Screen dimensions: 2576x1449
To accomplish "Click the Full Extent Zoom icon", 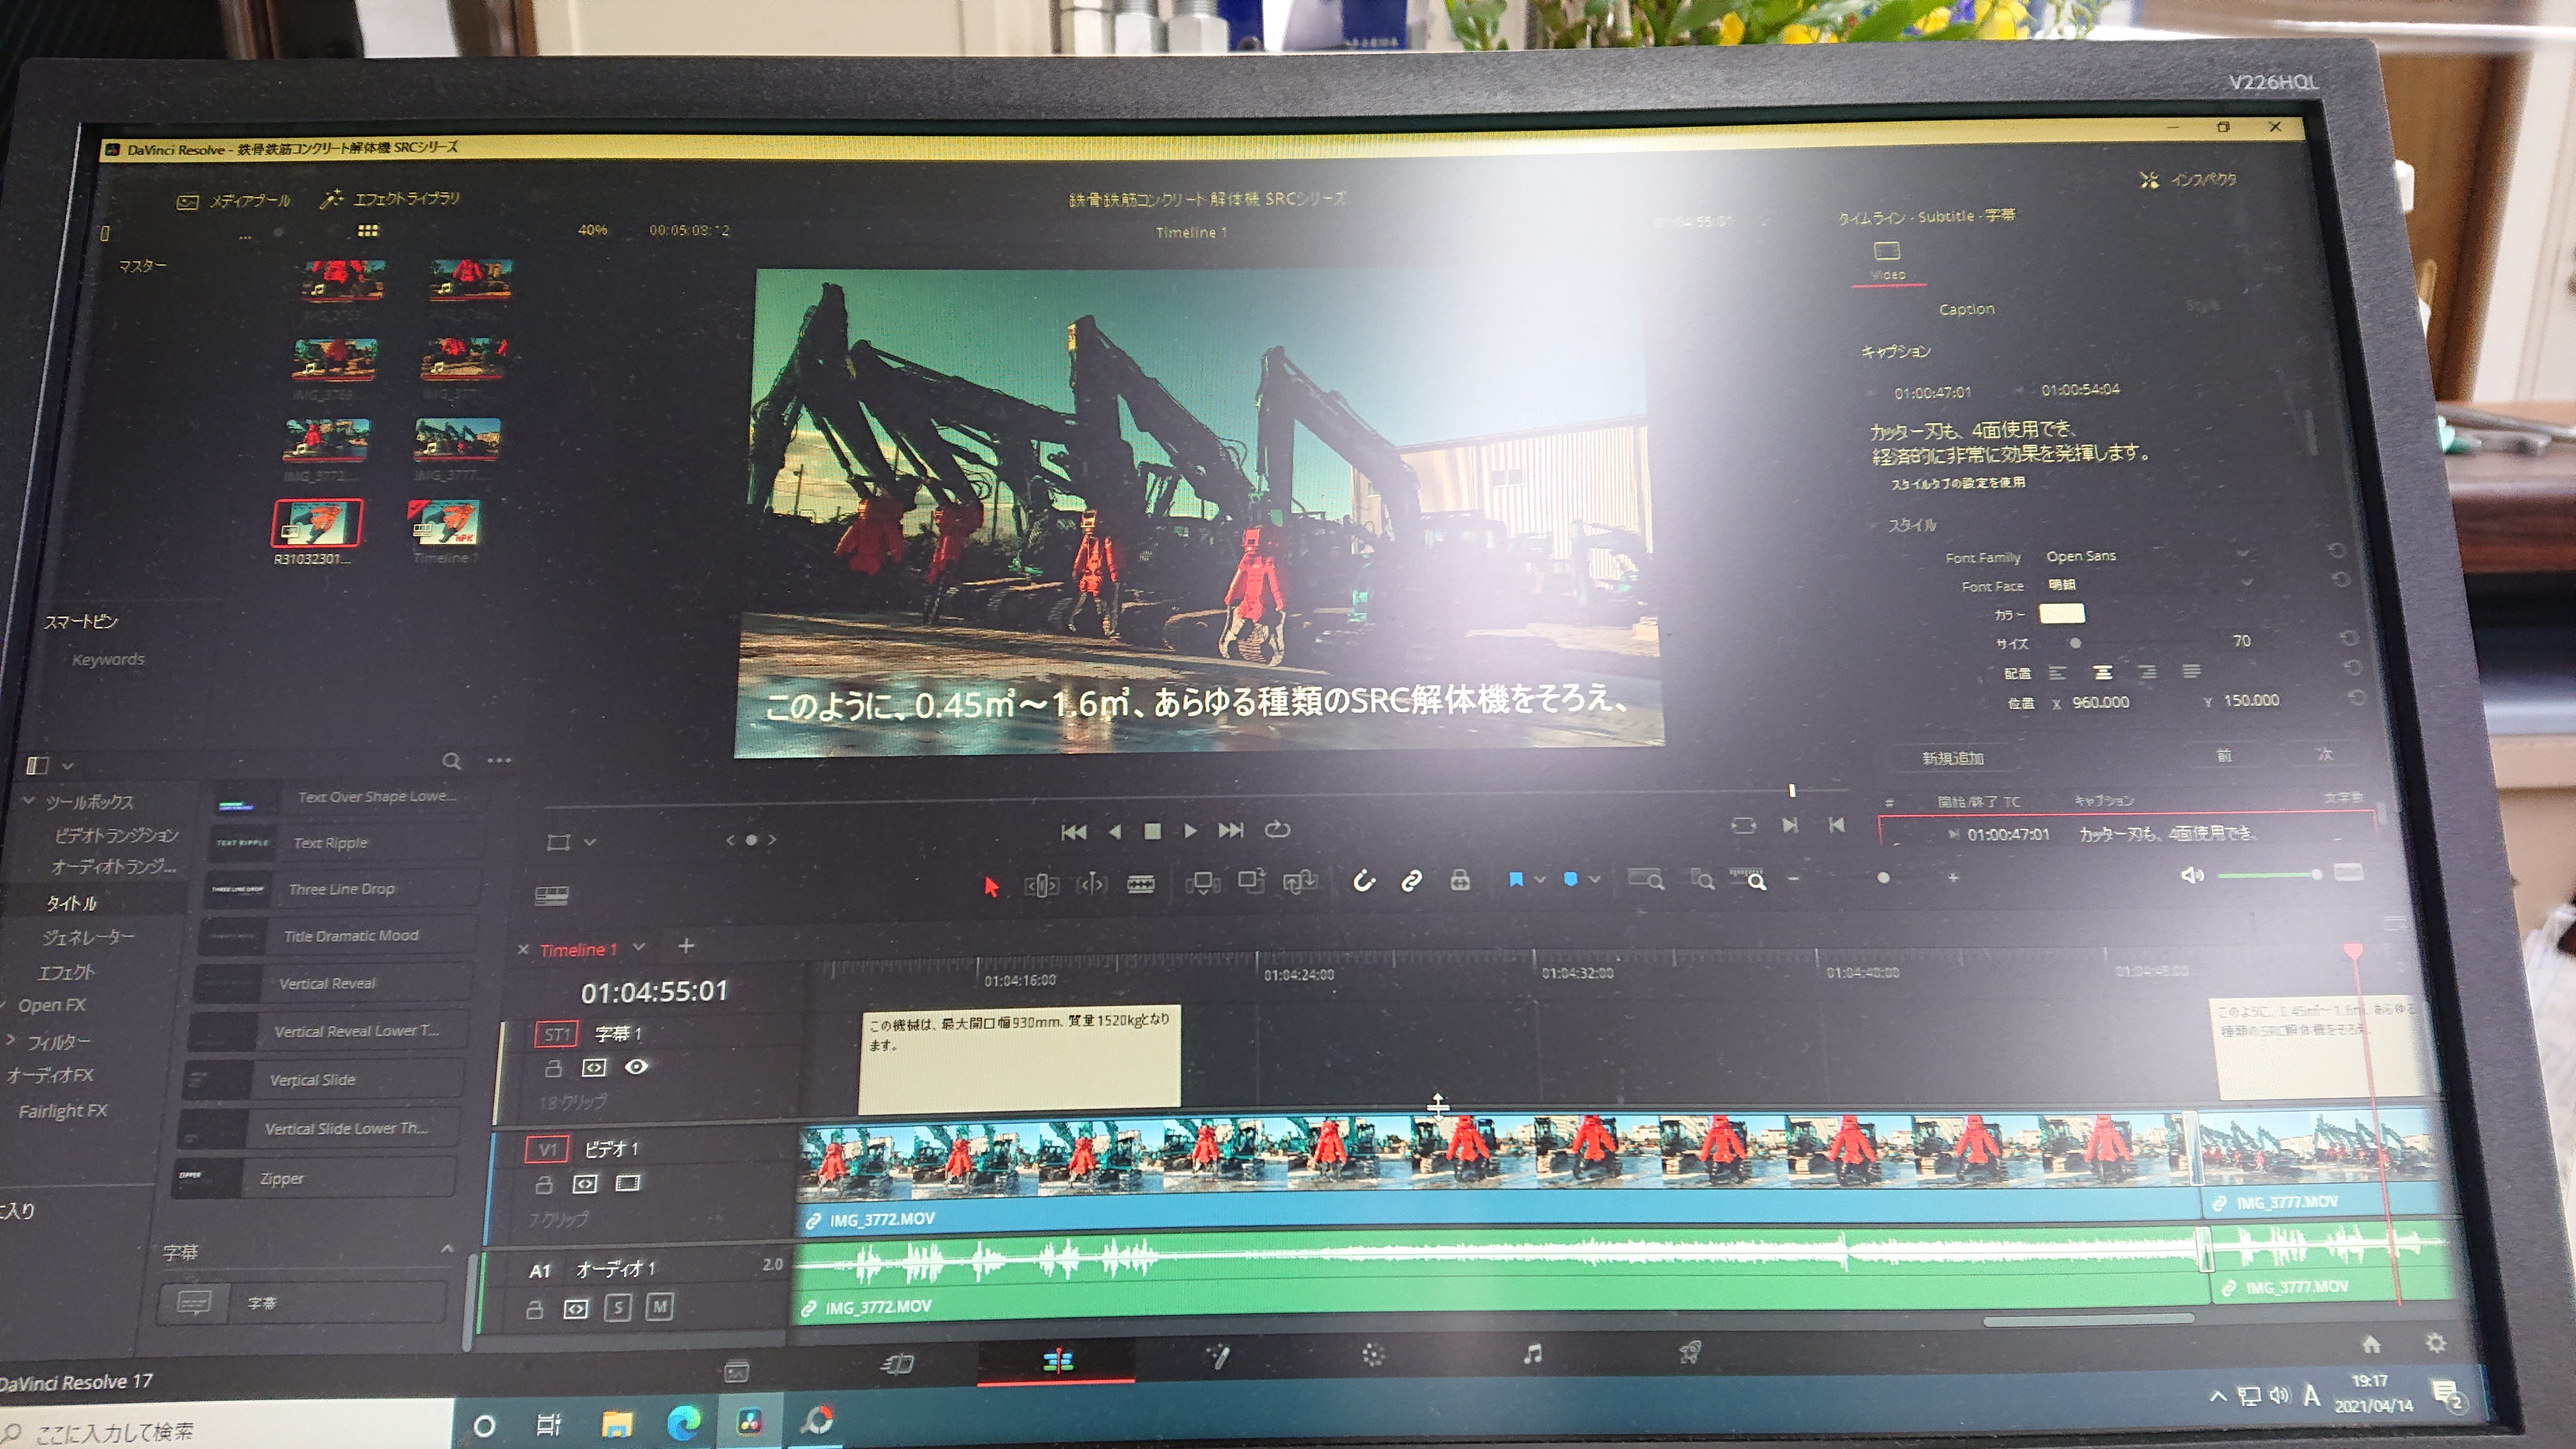I will pos(1646,879).
